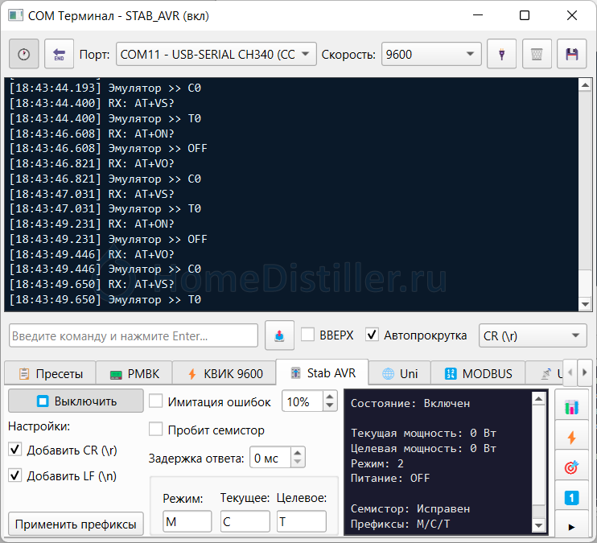The height and width of the screenshot is (543, 597).
Task: Click the command entry input field
Action: point(134,335)
